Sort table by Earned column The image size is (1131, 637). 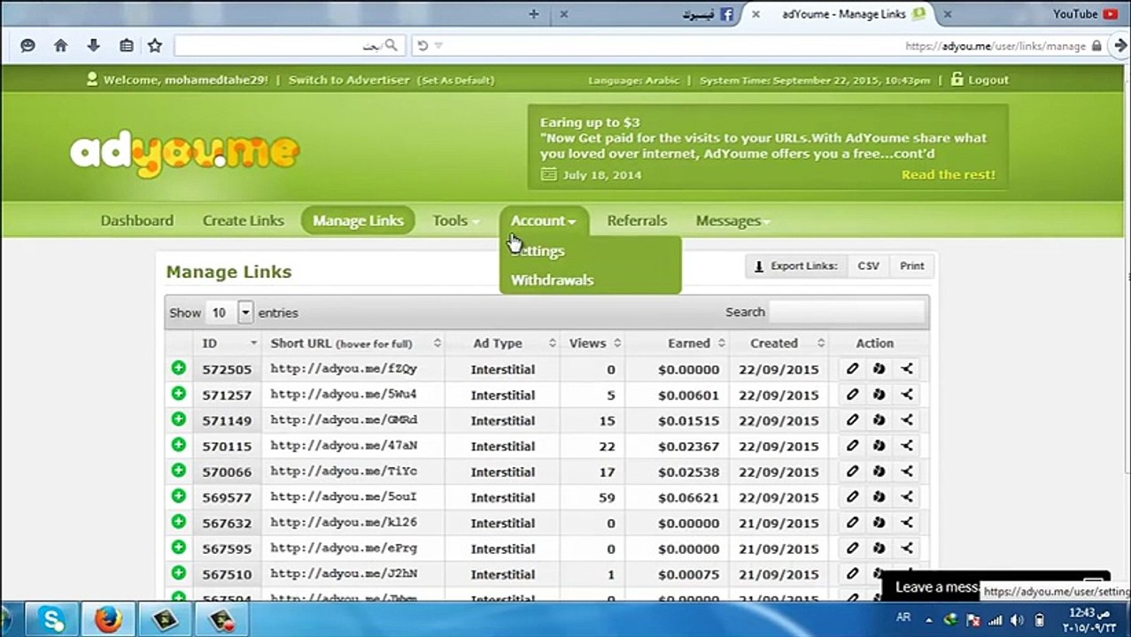[695, 343]
